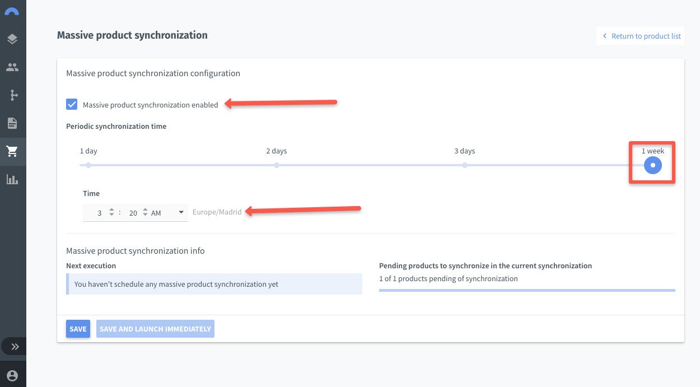Open the users sidebar icon
This screenshot has height=387, width=700.
(x=12, y=67)
